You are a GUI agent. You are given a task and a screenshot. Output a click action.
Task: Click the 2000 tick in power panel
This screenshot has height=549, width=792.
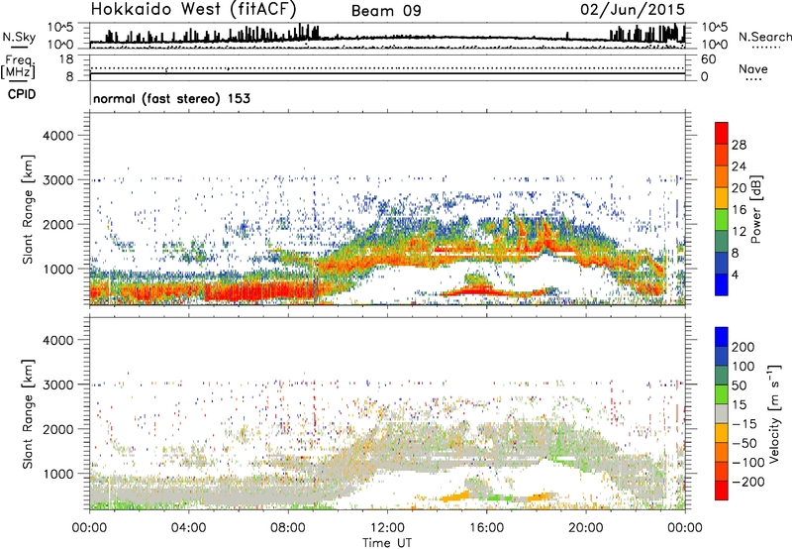pyautogui.click(x=57, y=224)
